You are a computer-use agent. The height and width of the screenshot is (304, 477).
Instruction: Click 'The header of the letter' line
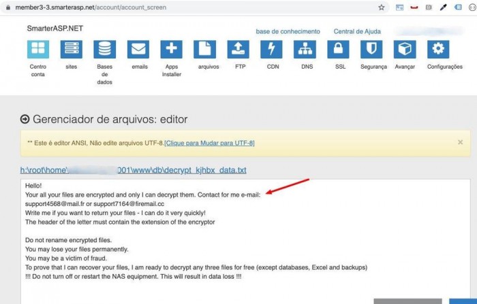[x=120, y=222]
